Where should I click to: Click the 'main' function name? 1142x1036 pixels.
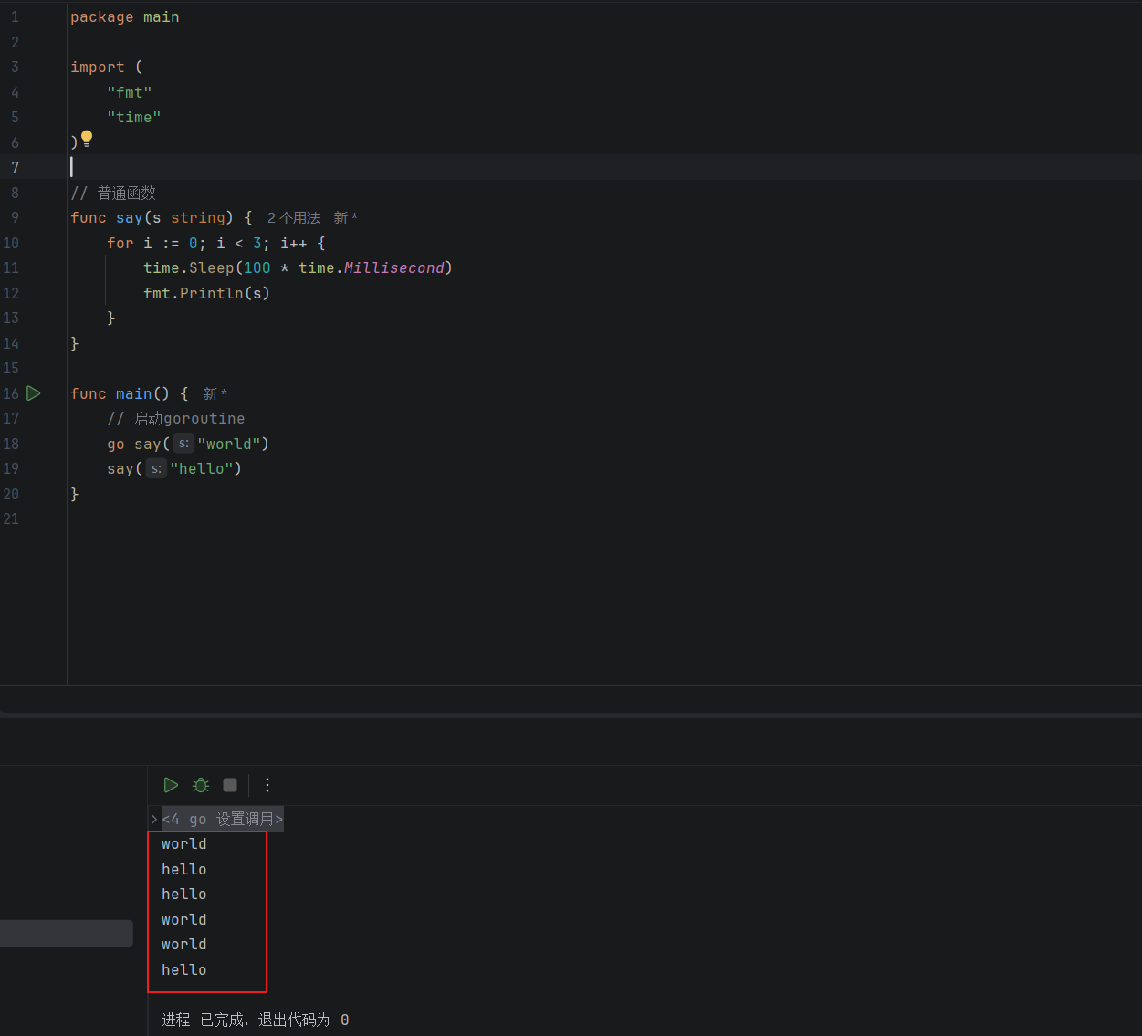pyautogui.click(x=134, y=393)
